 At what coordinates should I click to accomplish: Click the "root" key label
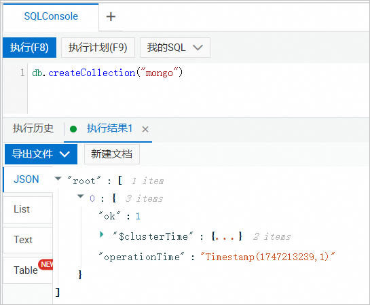tap(84, 181)
